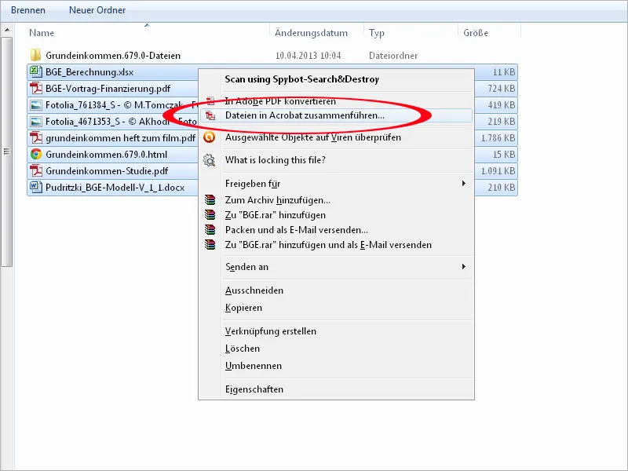Click WinRAR icon next to Zum Archiv hinzufügen
Image resolution: width=628 pixels, height=471 pixels.
[210, 199]
